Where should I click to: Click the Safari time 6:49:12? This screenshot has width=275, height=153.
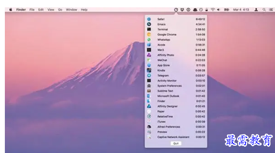click(x=200, y=19)
